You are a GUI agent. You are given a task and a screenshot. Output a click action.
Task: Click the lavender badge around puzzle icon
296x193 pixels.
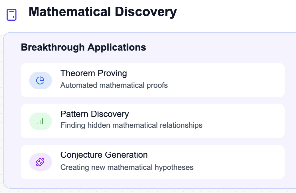[40, 162]
